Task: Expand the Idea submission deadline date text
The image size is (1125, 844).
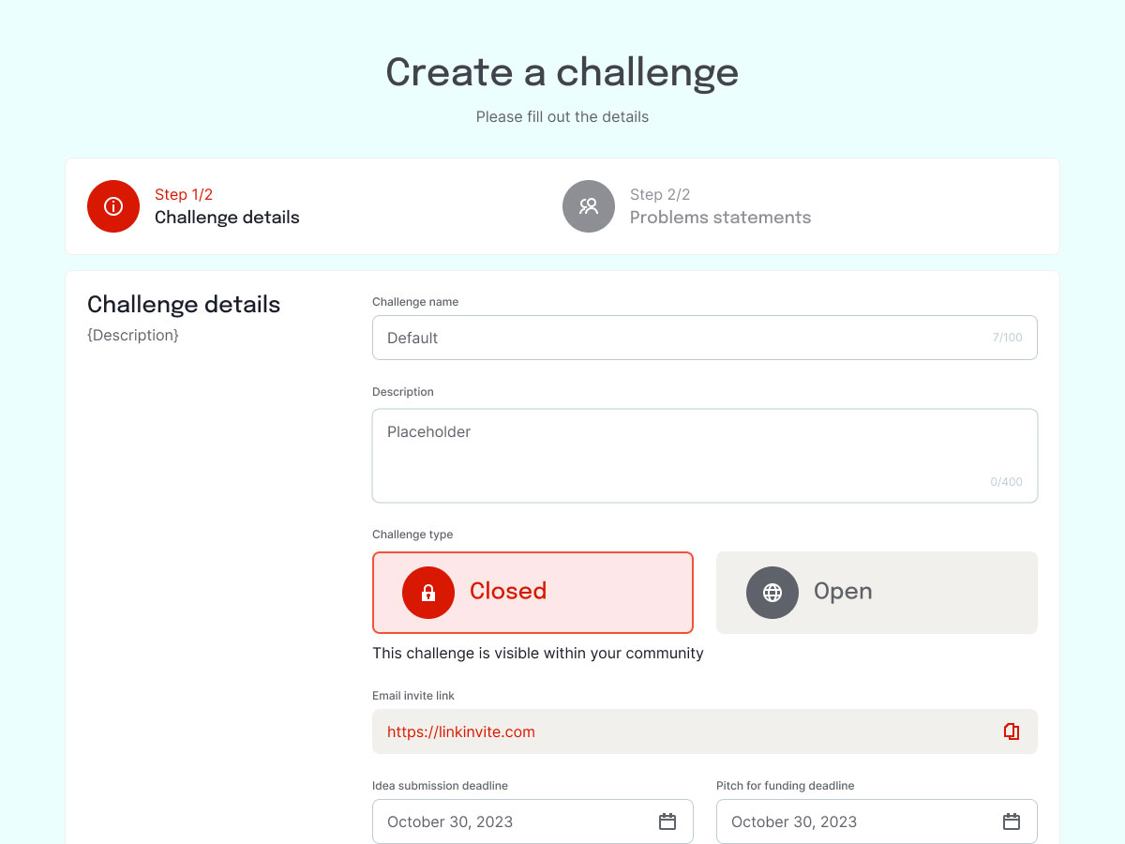Action: click(x=450, y=821)
